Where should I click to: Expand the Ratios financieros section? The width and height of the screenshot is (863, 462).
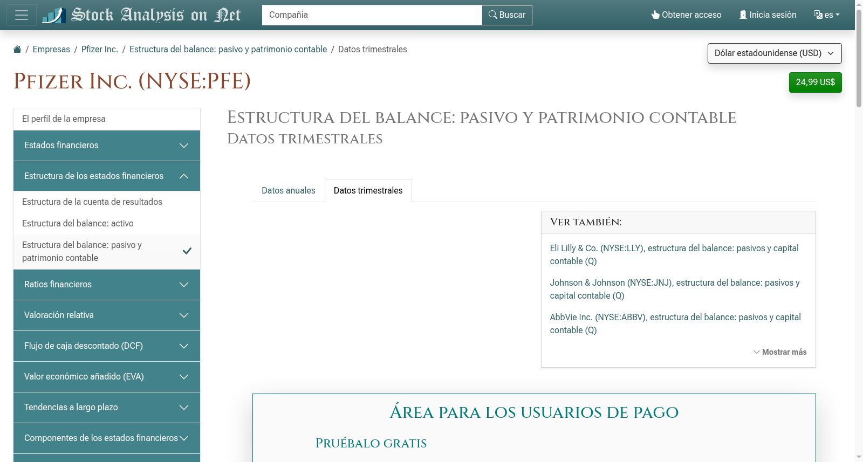[107, 285]
